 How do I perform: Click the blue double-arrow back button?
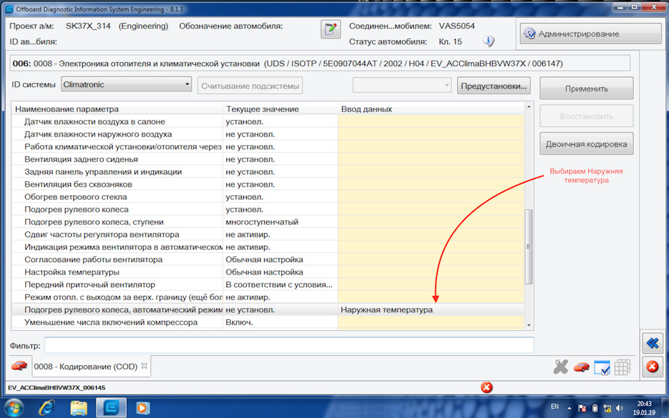pos(652,343)
